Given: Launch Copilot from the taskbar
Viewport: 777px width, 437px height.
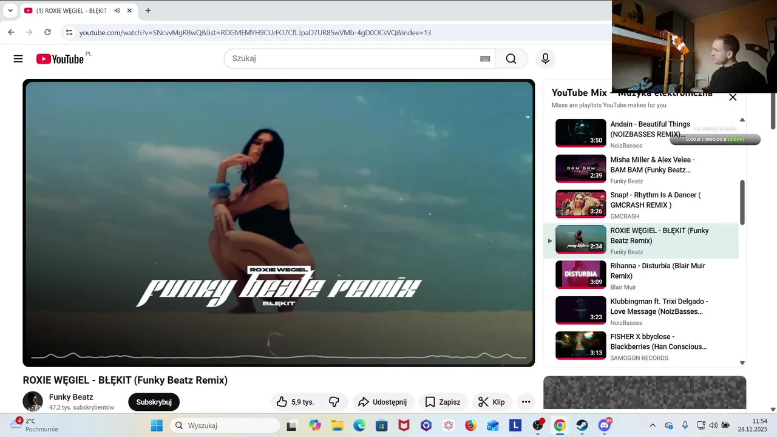Looking at the screenshot, I should coord(314,425).
